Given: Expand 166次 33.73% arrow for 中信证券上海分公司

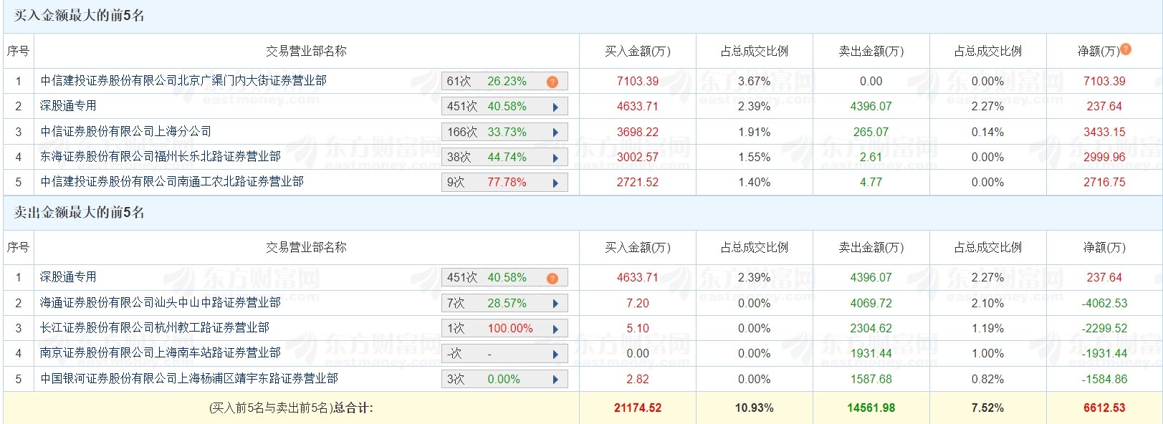Looking at the screenshot, I should pyautogui.click(x=555, y=132).
